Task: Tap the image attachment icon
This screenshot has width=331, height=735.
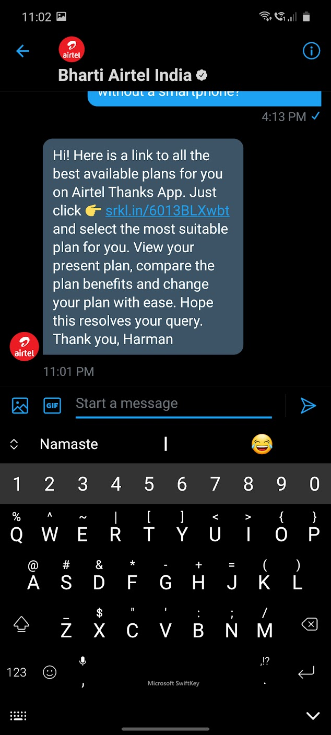Action: (20, 406)
